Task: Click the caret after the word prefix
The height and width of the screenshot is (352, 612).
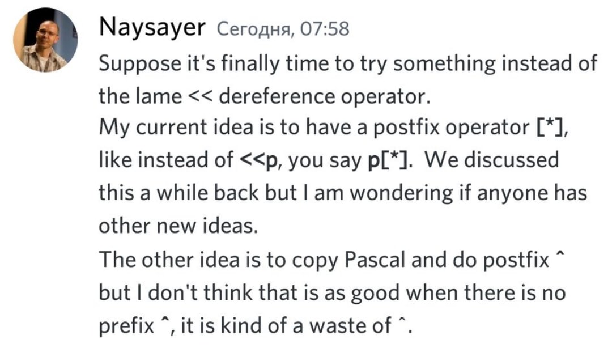Action: point(164,321)
